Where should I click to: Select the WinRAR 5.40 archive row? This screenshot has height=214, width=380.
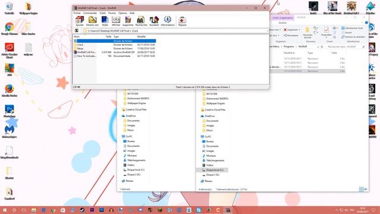click(x=115, y=52)
